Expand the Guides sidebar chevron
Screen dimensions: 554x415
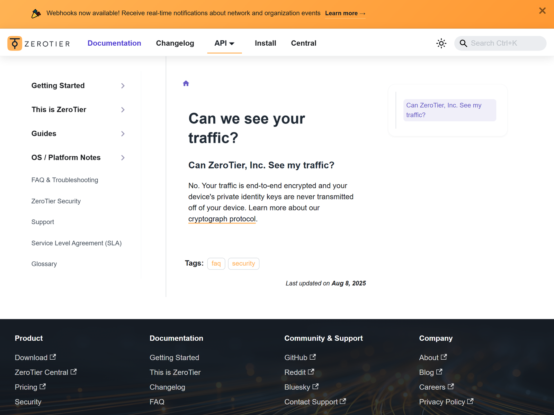pos(123,133)
